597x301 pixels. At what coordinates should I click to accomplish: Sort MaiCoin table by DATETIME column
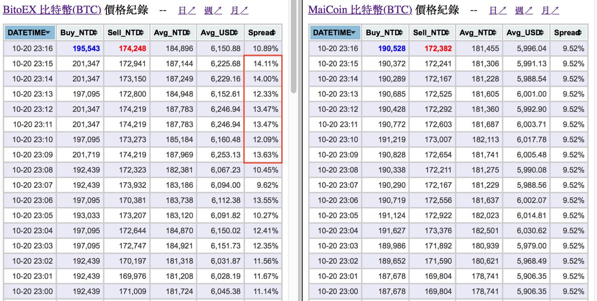335,33
